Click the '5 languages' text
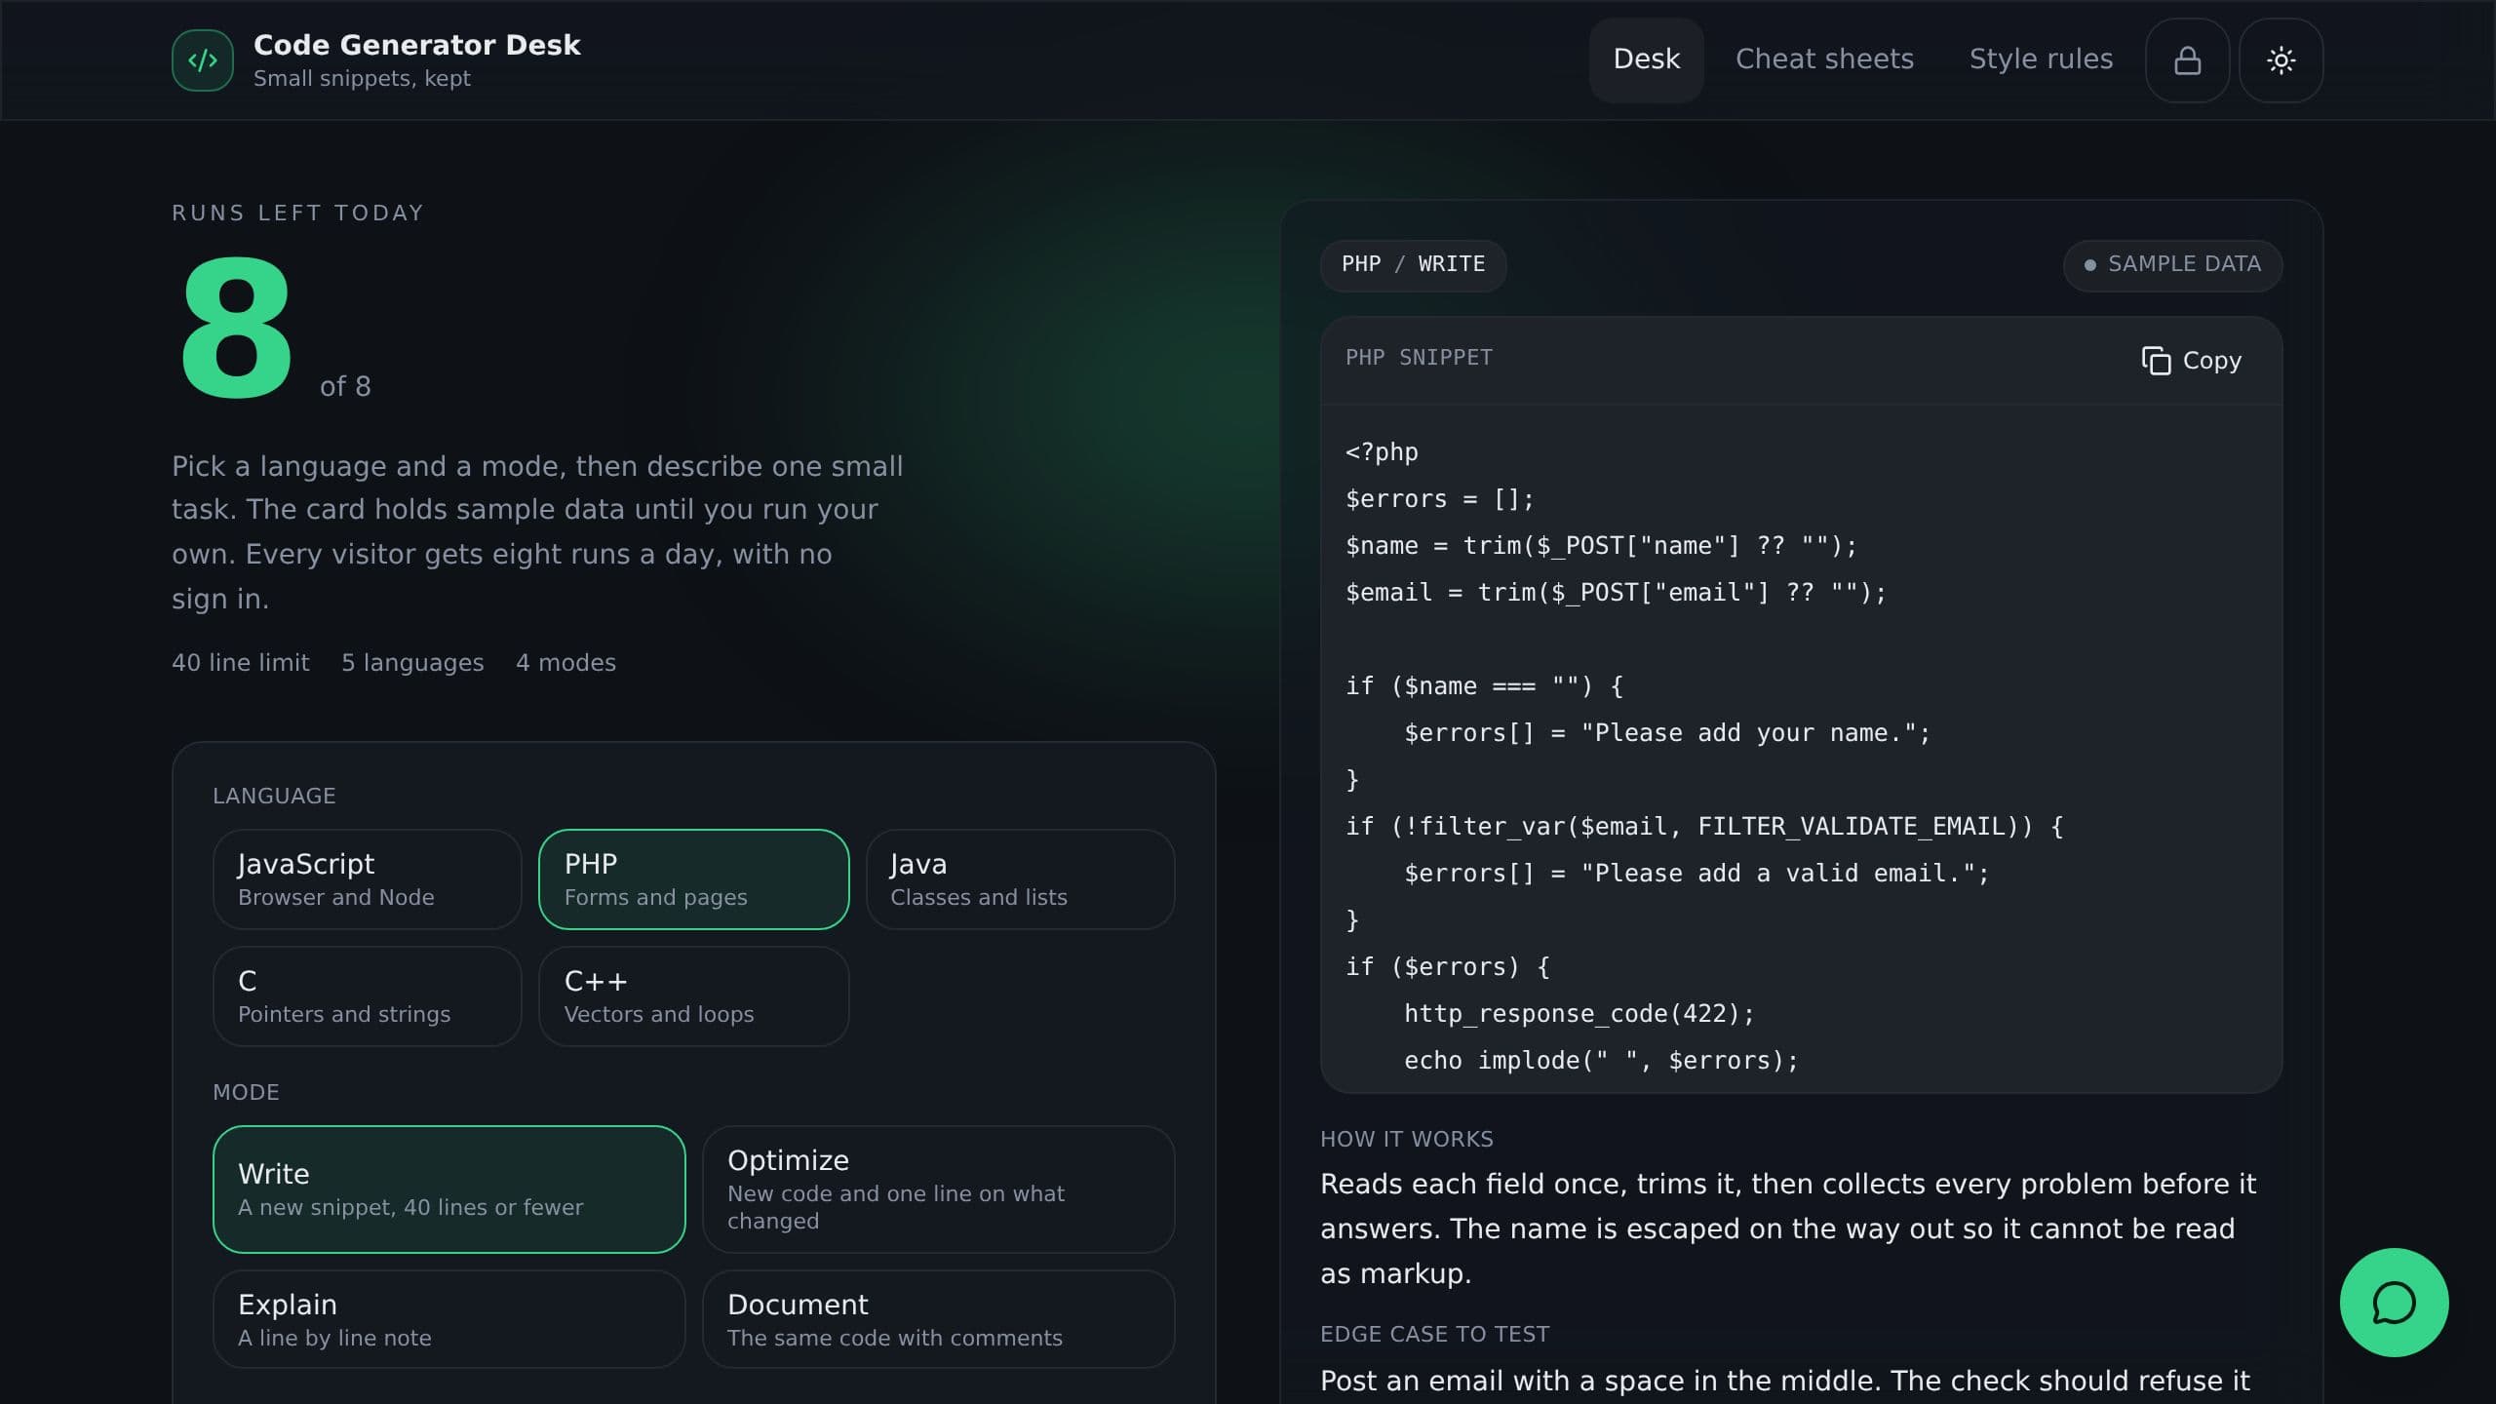 412,663
